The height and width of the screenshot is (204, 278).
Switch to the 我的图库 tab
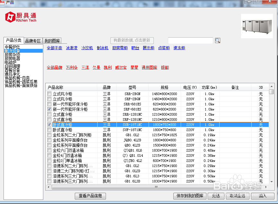pyautogui.click(x=52, y=41)
